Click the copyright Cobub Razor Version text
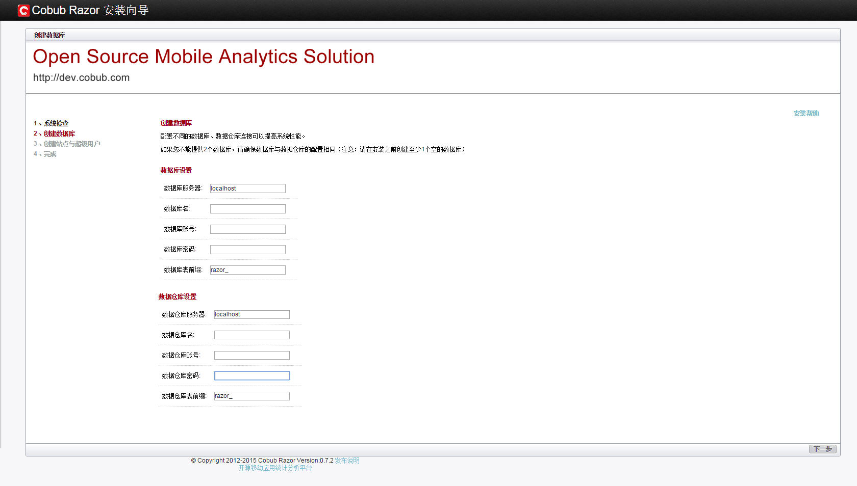 pos(262,461)
